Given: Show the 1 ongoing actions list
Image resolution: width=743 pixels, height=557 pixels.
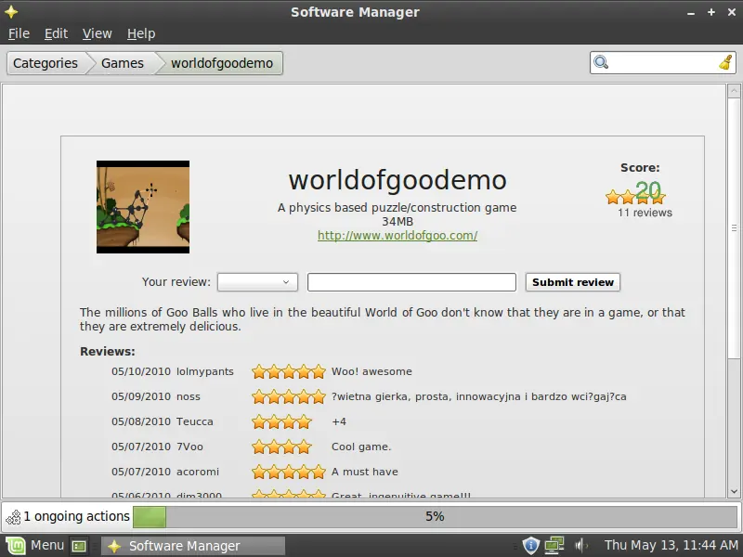Looking at the screenshot, I should (67, 516).
